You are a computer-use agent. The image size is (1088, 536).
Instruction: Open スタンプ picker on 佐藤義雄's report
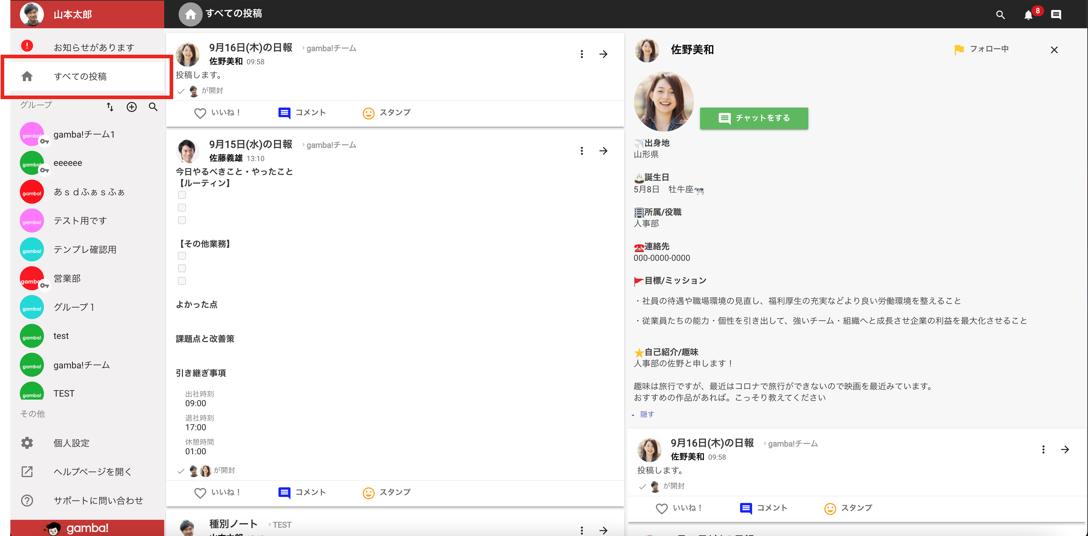coord(386,492)
